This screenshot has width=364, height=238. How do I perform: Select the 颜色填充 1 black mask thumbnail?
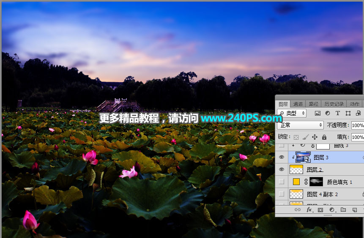316,182
